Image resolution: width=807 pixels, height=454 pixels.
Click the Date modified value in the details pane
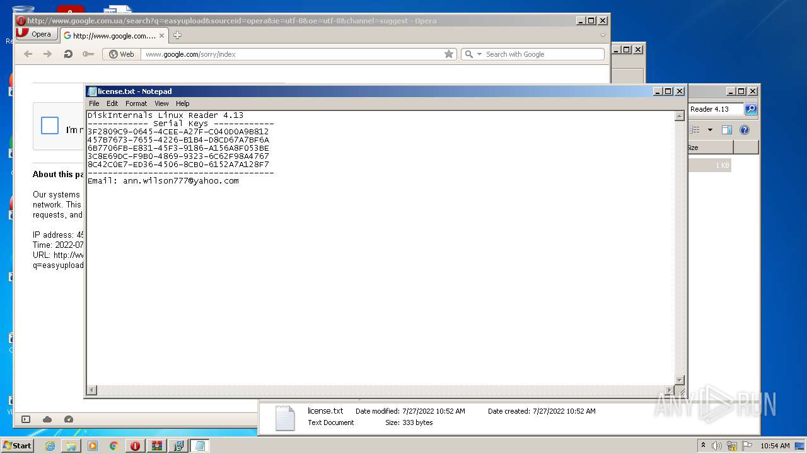coord(433,411)
